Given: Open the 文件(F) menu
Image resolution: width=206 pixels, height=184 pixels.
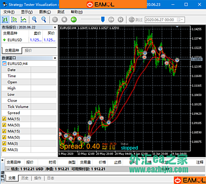Looking at the screenshot, I should coord(9,12).
